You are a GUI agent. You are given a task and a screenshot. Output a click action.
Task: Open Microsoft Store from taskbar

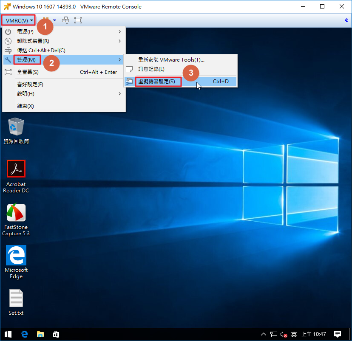pyautogui.click(x=56, y=334)
